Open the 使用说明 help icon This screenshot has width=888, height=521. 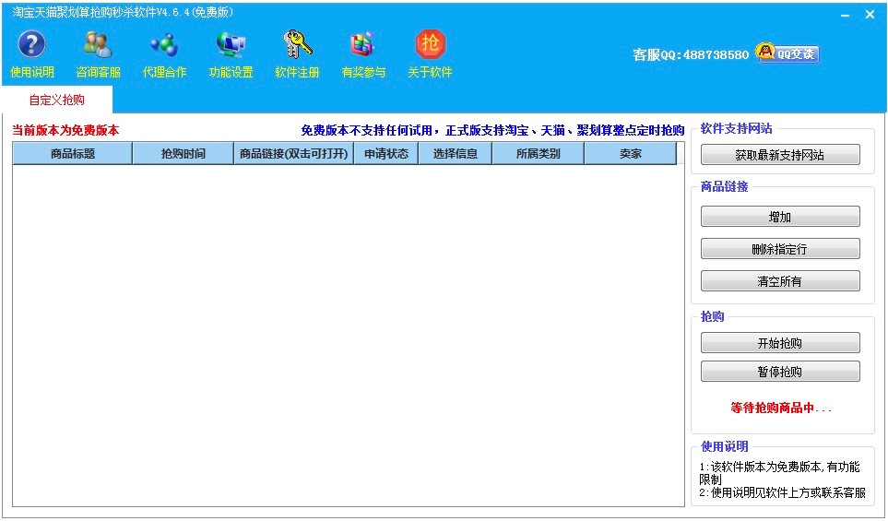[32, 44]
